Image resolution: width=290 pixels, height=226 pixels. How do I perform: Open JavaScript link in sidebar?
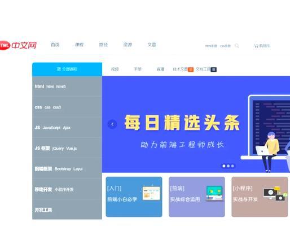[x=51, y=128]
